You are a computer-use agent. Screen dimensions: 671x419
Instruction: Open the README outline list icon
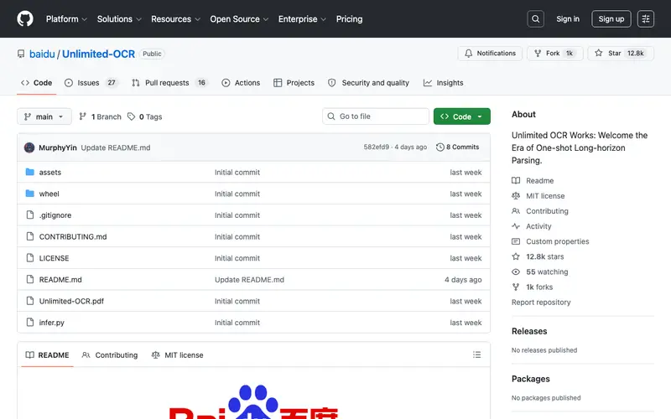click(x=476, y=354)
